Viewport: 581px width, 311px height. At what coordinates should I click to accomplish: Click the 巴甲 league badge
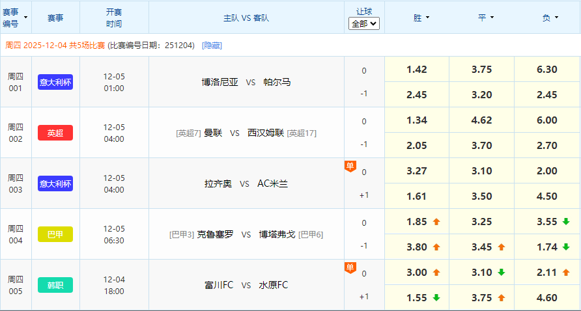(55, 234)
